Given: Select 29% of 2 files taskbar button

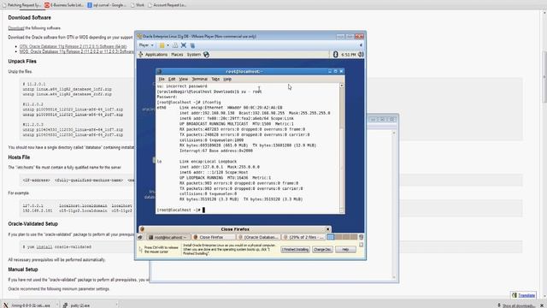Looking at the screenshot, I should pyautogui.click(x=303, y=237).
